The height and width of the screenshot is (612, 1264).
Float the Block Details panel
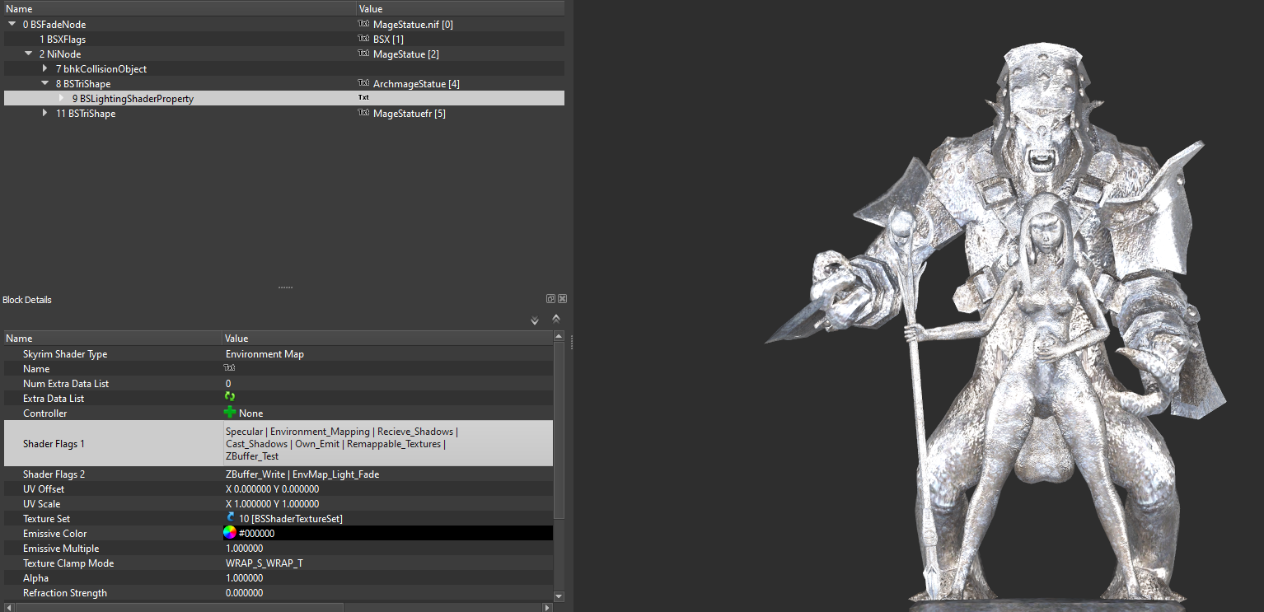coord(550,299)
